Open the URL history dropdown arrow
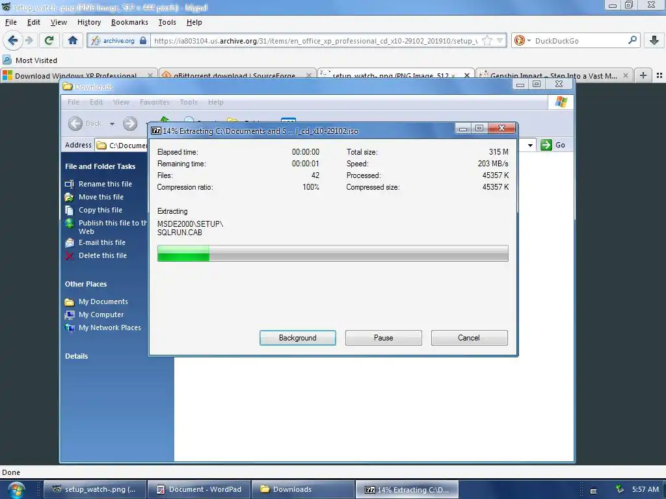This screenshot has width=666, height=499. coord(500,41)
